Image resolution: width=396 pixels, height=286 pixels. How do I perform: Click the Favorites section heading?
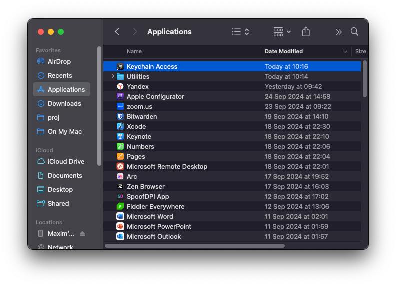tap(48, 50)
